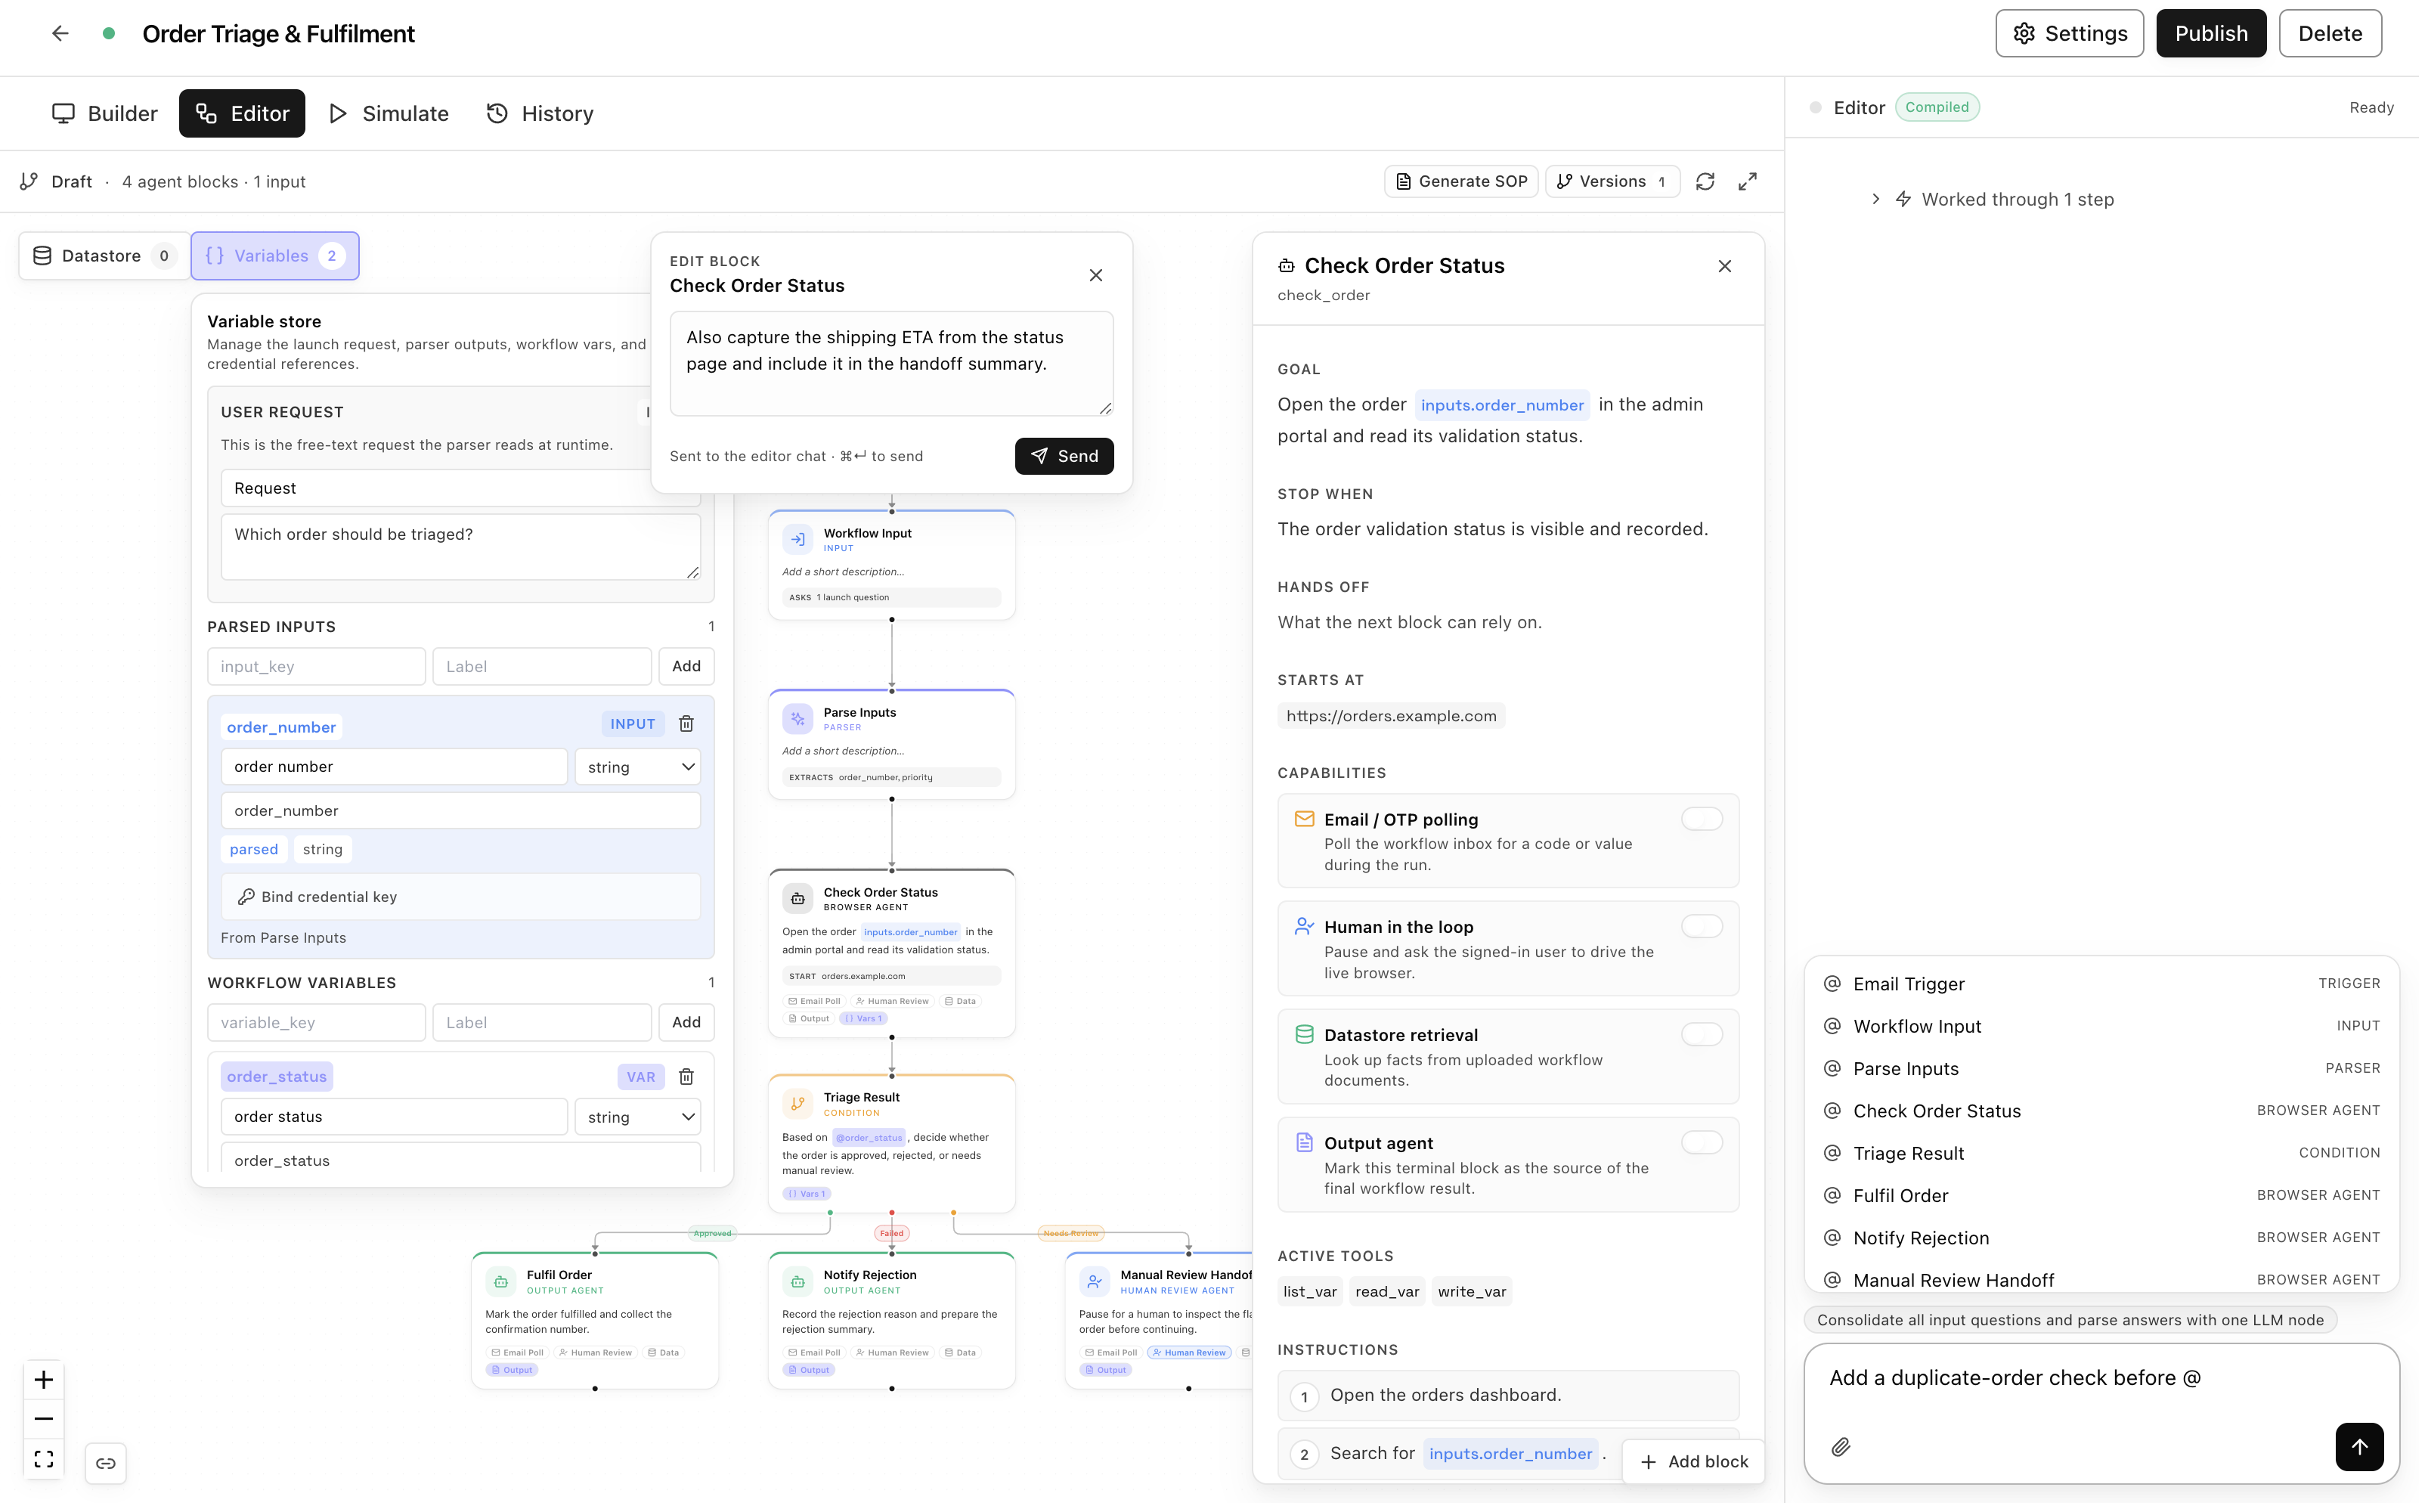Open the Simulate tab

(x=391, y=113)
